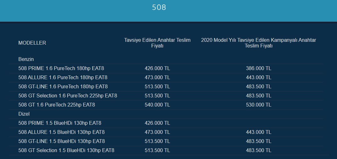
Task: Select 443.000 TL campaign price of ALLURE PureTech
Action: click(x=258, y=77)
